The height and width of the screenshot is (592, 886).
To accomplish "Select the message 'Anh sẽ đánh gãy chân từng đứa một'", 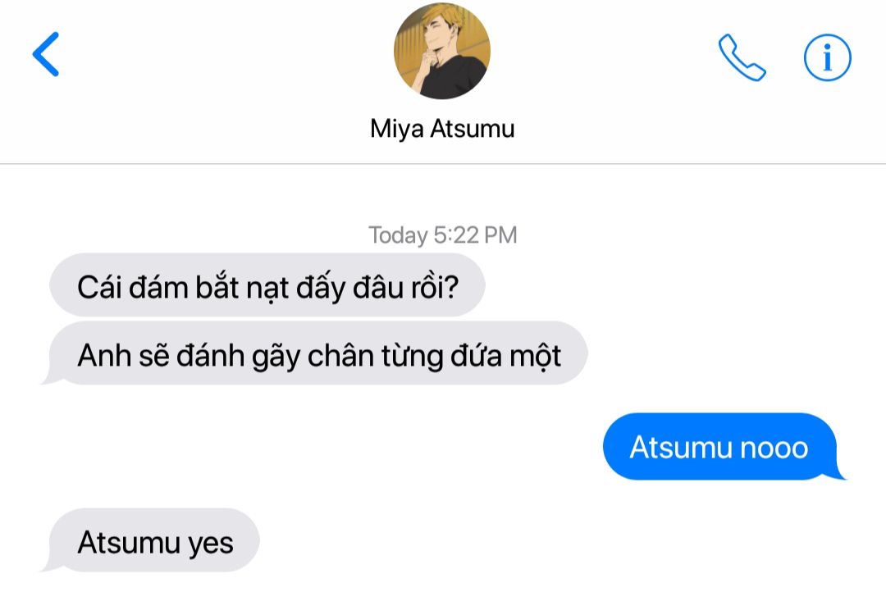I will (x=318, y=353).
